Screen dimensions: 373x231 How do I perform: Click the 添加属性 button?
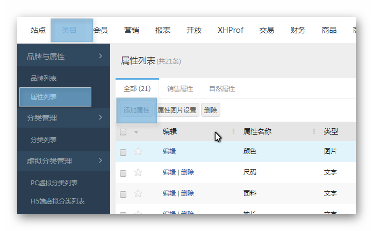137,110
